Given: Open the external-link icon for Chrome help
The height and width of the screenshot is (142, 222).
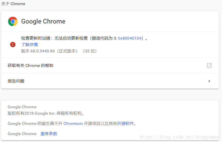Looking at the screenshot, I should pyautogui.click(x=209, y=65).
